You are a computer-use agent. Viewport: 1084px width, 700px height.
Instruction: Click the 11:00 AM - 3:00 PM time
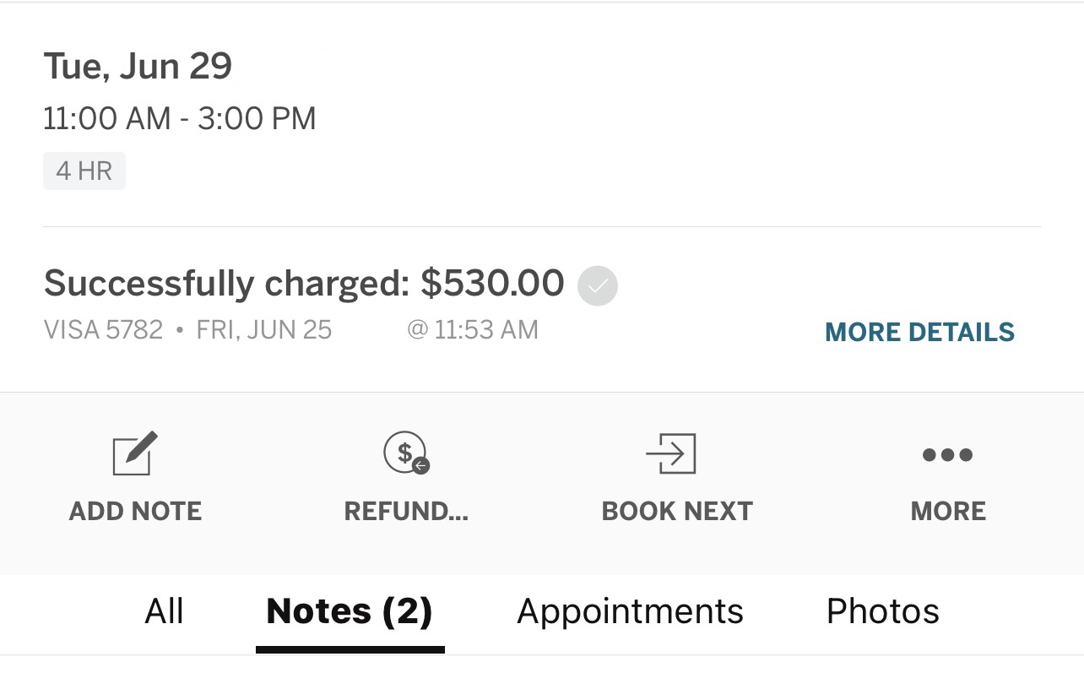tap(180, 118)
